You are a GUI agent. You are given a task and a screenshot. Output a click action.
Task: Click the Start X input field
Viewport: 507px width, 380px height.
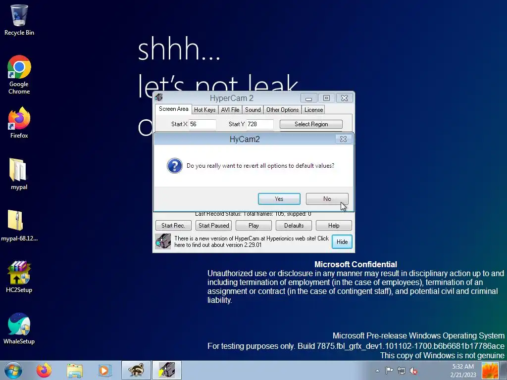(203, 124)
